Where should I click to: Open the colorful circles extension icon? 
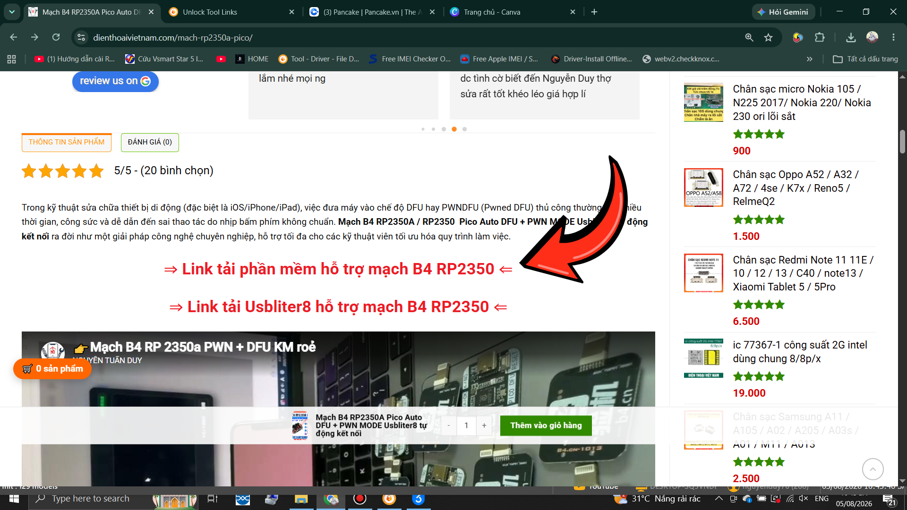coord(798,37)
